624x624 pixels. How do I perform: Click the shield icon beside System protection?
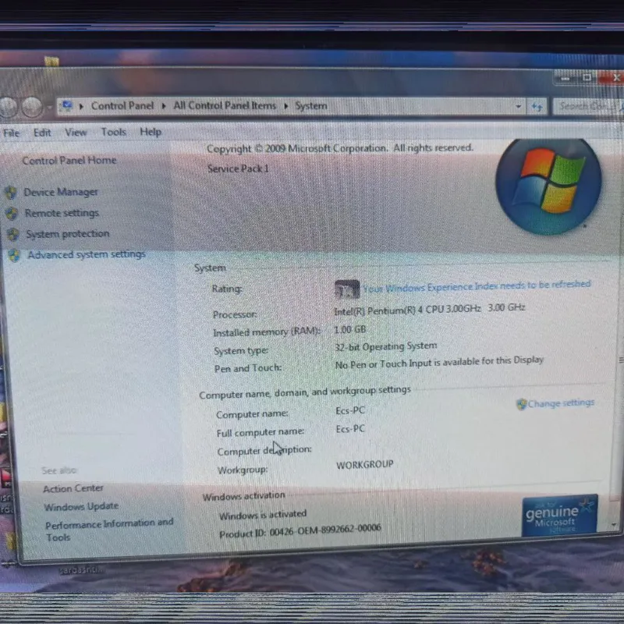12,234
